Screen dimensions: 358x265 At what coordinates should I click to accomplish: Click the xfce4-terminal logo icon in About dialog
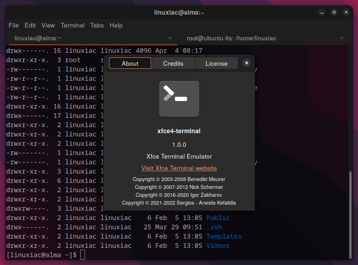pyautogui.click(x=179, y=99)
